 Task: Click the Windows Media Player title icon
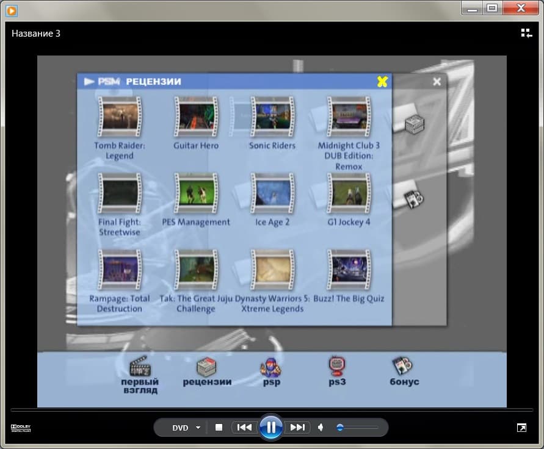tap(12, 10)
